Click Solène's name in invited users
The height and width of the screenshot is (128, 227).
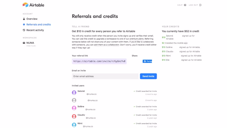[x=81, y=106]
